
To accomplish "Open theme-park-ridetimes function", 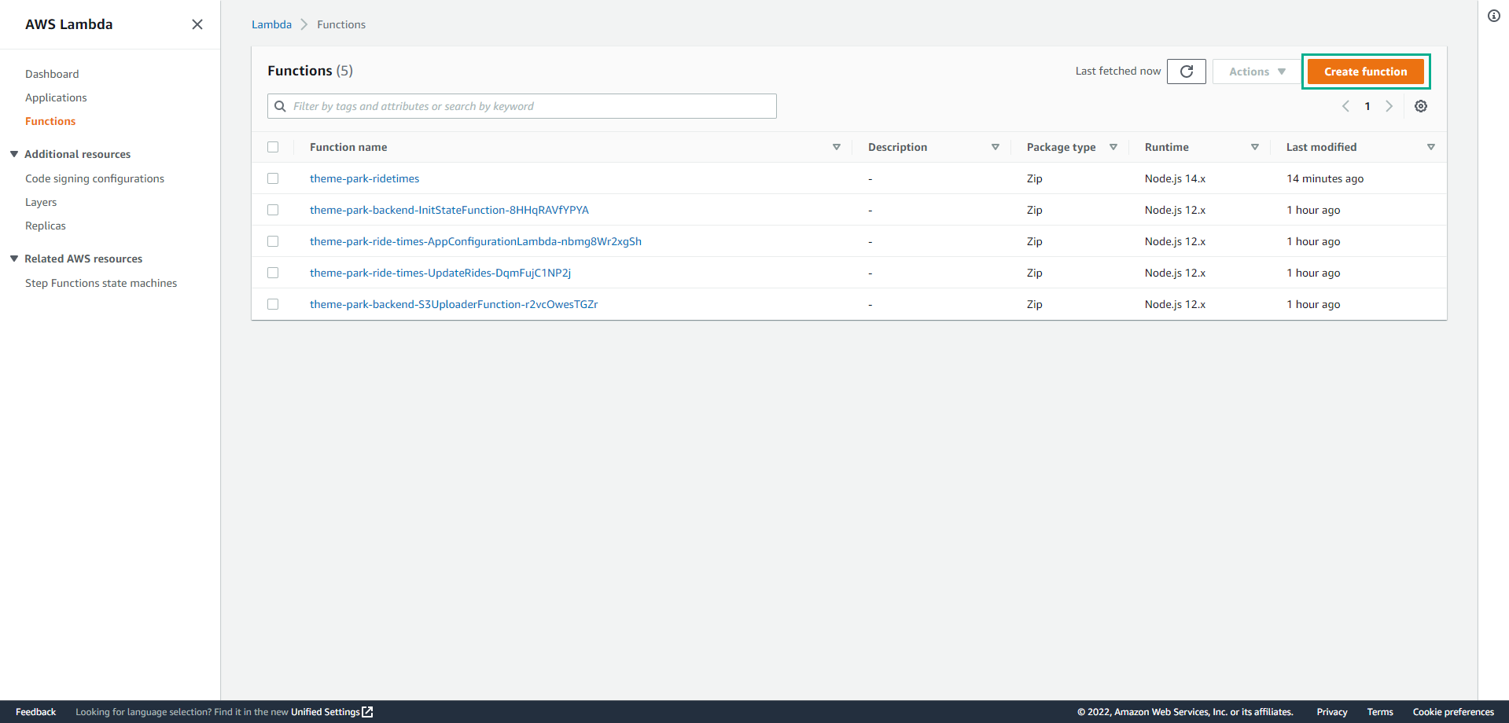I will (x=364, y=178).
